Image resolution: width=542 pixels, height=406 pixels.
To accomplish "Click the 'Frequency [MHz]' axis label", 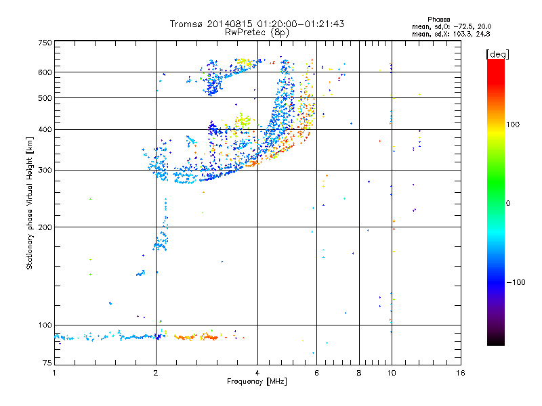I will point(257,382).
